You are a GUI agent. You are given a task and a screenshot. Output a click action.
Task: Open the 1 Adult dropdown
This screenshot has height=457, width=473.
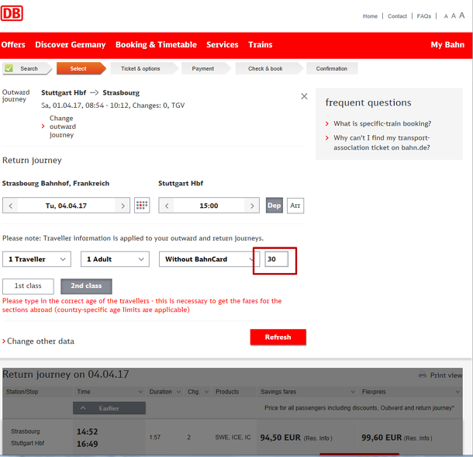pyautogui.click(x=115, y=259)
